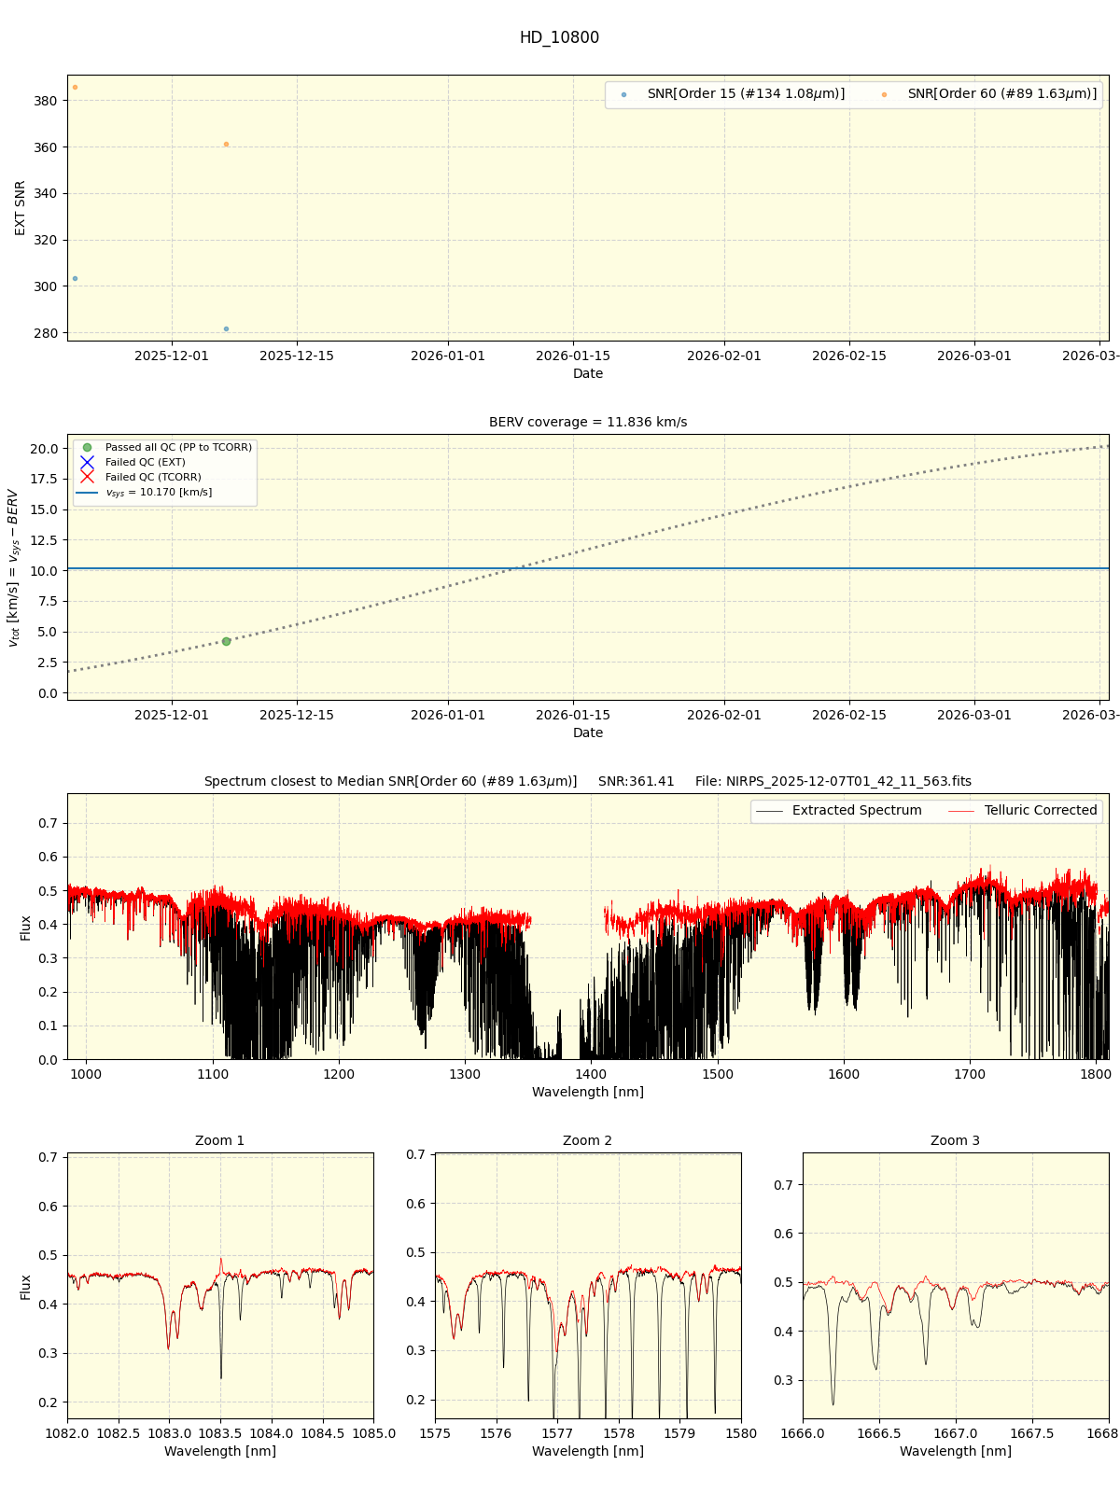Viewport: 1120px width, 1493px height.
Task: Click the 380 tick on EXT SNR axis
Action: coord(46,101)
